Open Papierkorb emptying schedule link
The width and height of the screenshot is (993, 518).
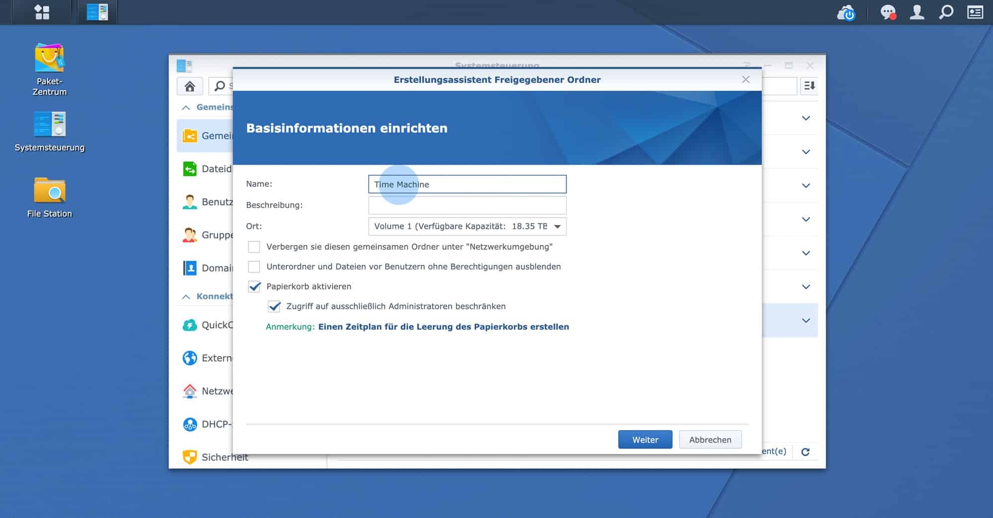coord(443,327)
